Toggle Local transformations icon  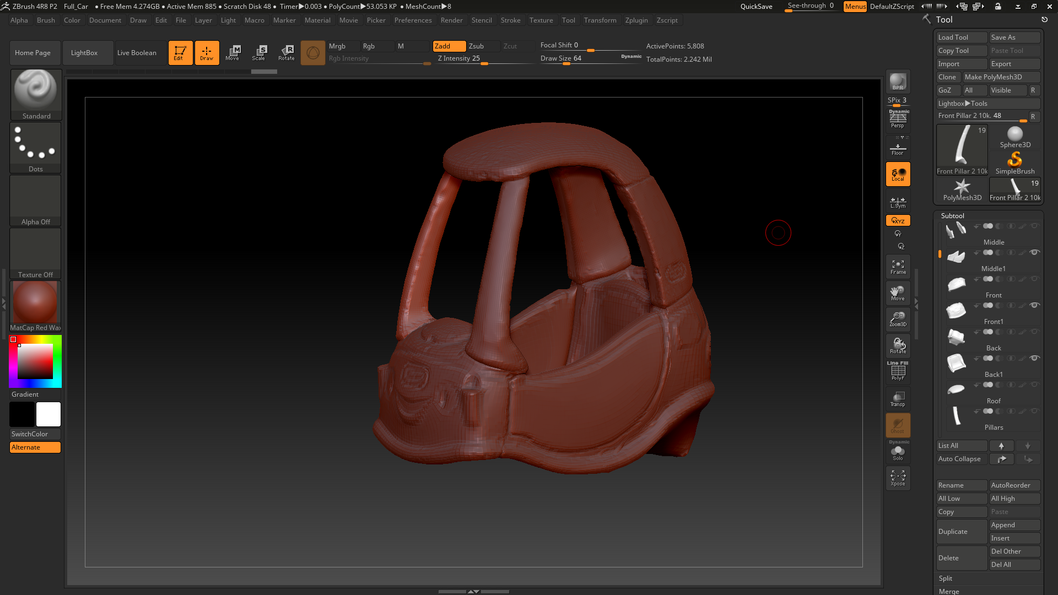point(898,174)
